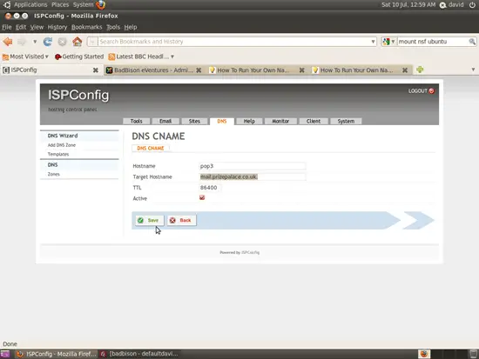The height and width of the screenshot is (359, 479).
Task: Open the Google search engine selector dropdown
Action: [389, 42]
